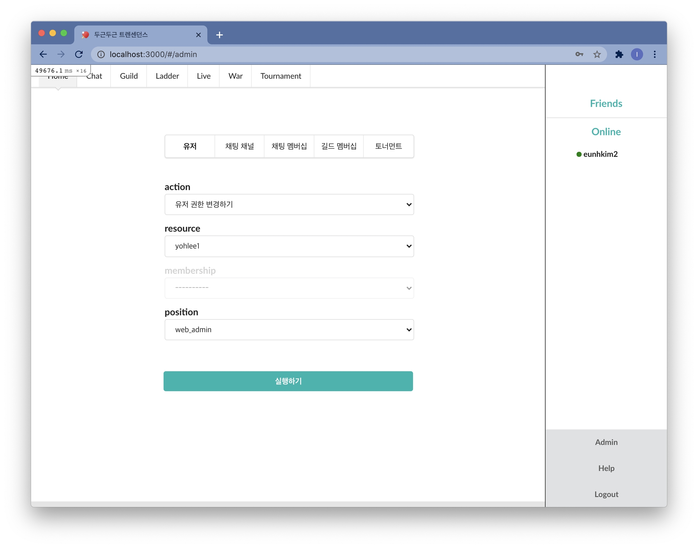Select online friend eunhkim2
Screen dimensions: 698x548
(600, 154)
